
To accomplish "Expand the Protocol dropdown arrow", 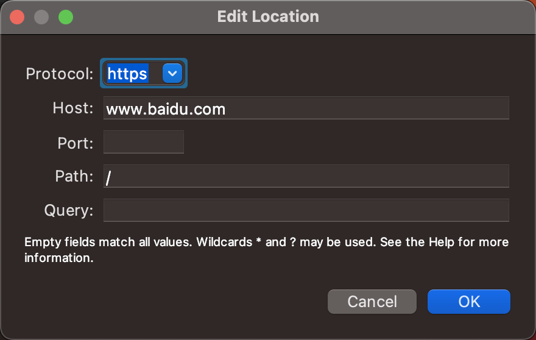I will click(172, 74).
